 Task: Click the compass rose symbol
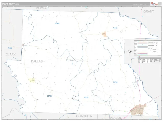pyautogui.click(x=130, y=52)
